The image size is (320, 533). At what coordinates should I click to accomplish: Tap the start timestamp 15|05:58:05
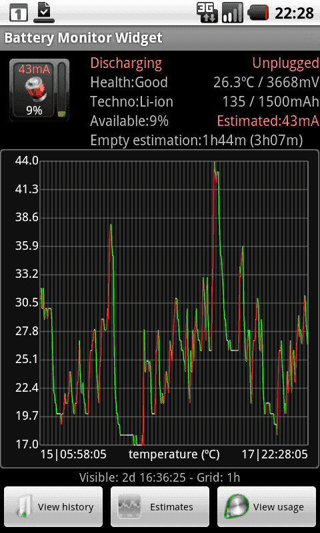(73, 454)
